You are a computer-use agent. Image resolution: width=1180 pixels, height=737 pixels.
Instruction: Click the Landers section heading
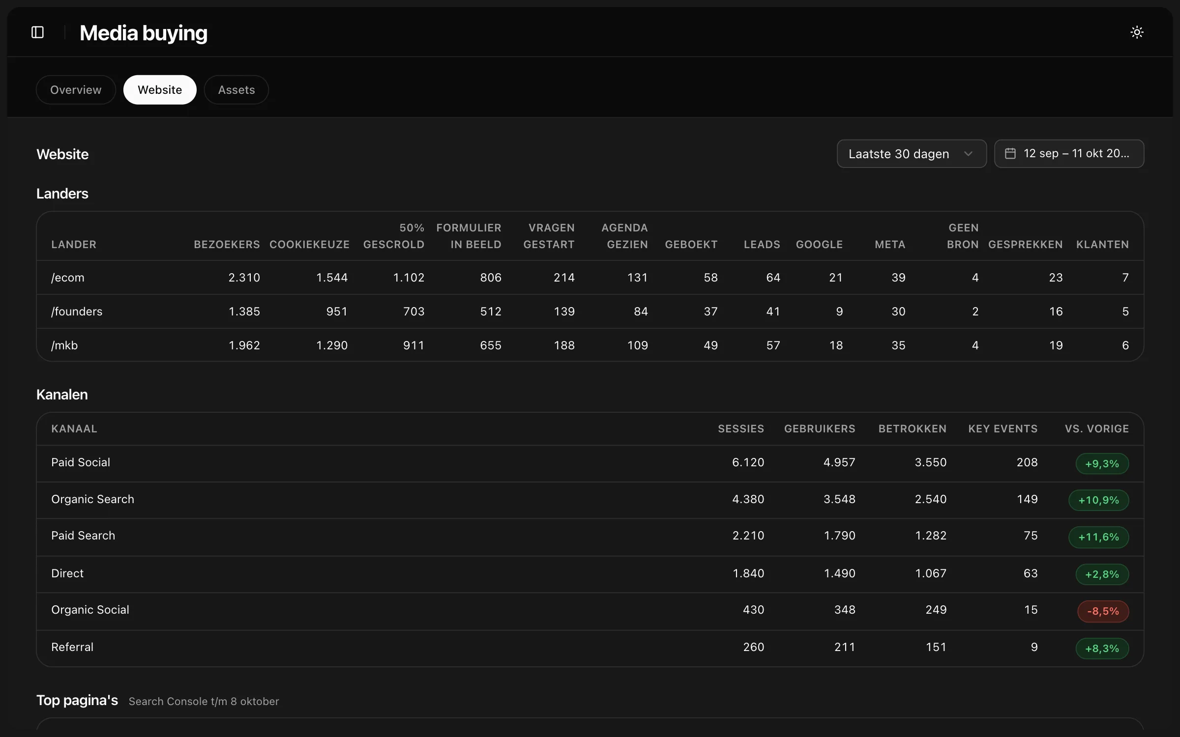coord(62,194)
